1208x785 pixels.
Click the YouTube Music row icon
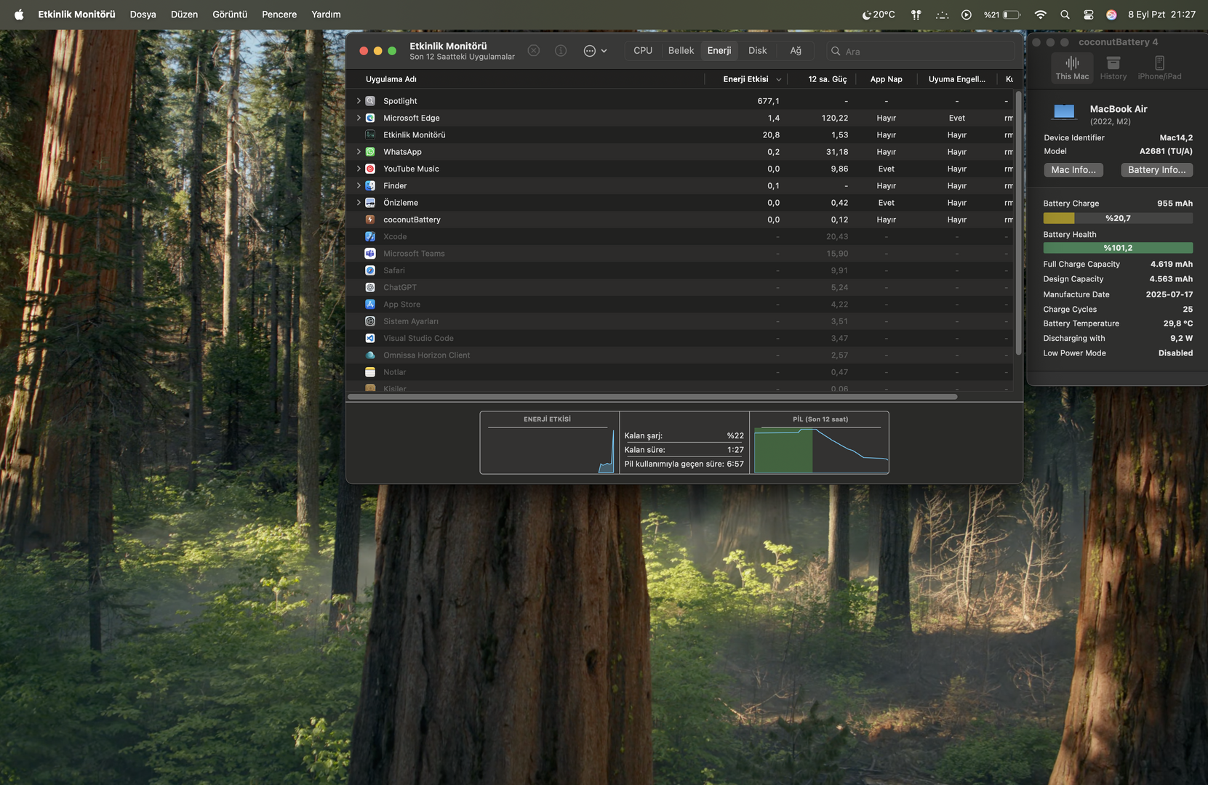click(x=370, y=169)
